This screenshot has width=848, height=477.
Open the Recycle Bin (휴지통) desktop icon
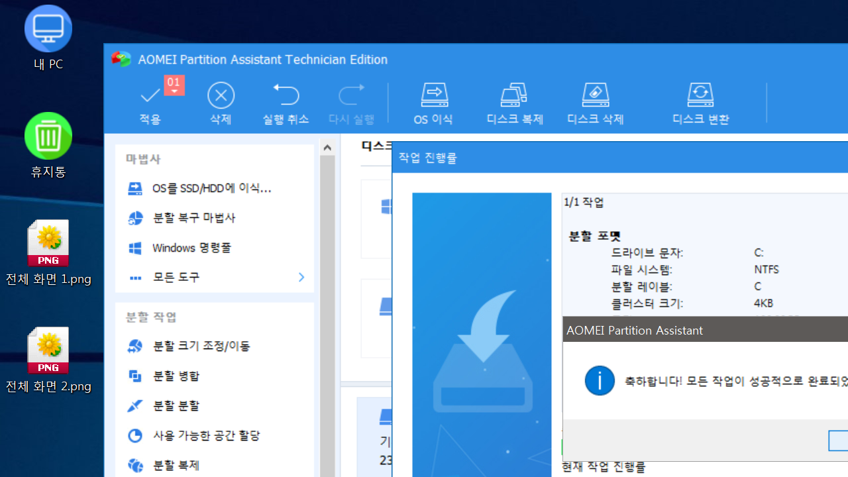[48, 146]
